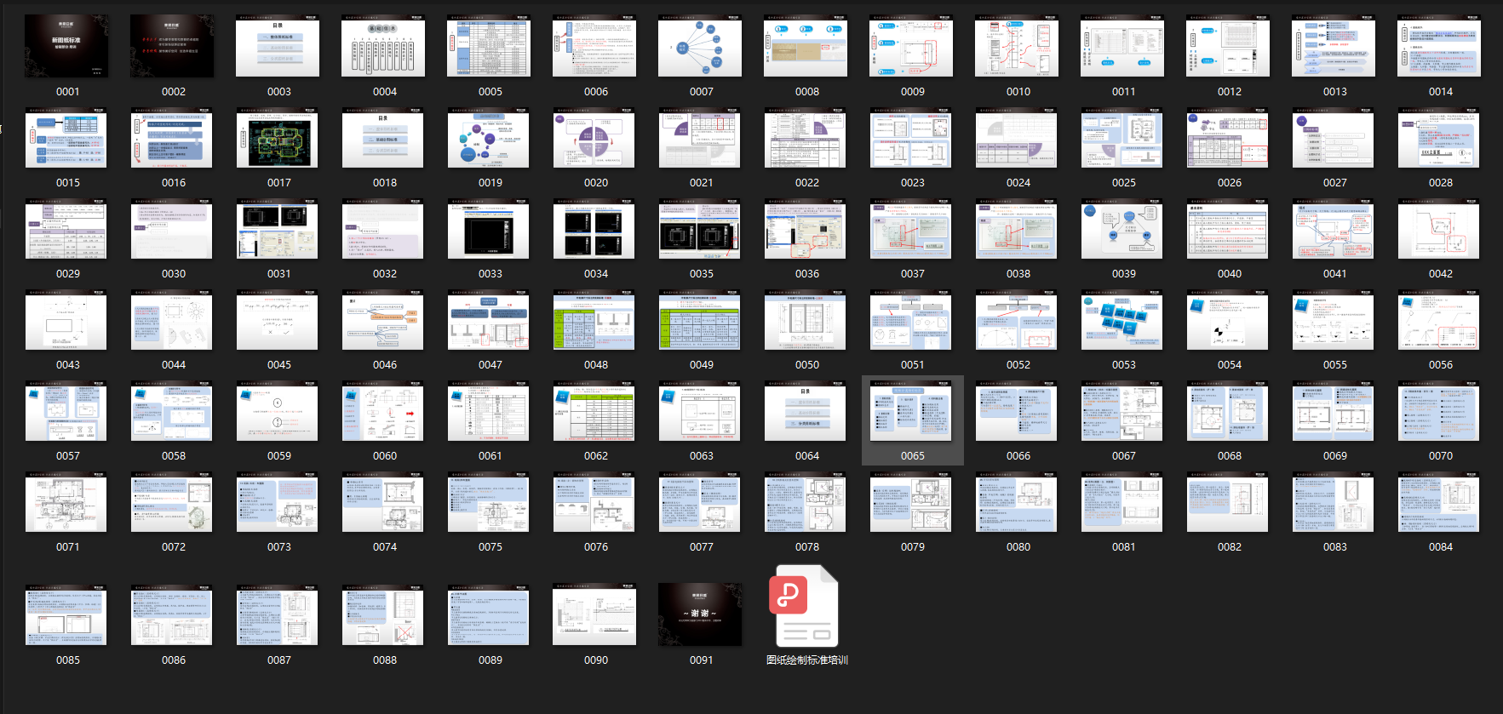Select thumbnail 0080

1017,502
